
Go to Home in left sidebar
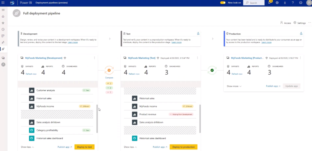[3, 16]
